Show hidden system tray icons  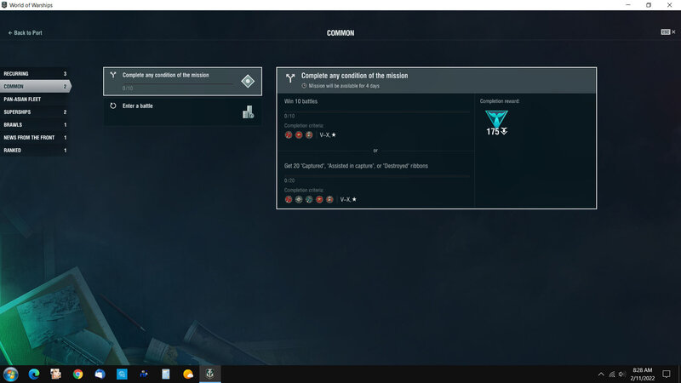(x=602, y=374)
